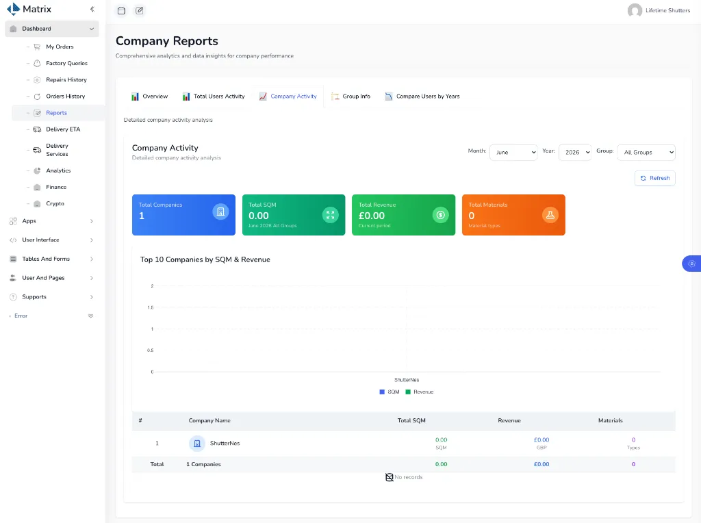701x523 pixels.
Task: Open Compare Users by Years tab
Action: [422, 97]
